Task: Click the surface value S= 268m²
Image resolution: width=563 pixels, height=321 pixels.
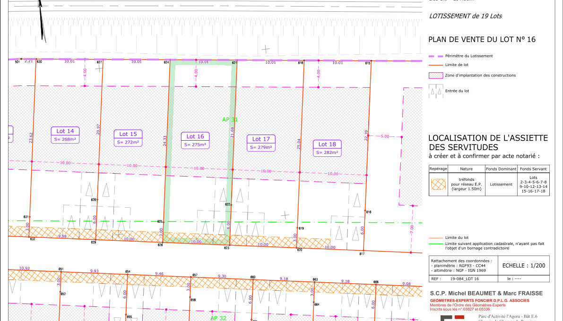Action: (65, 139)
